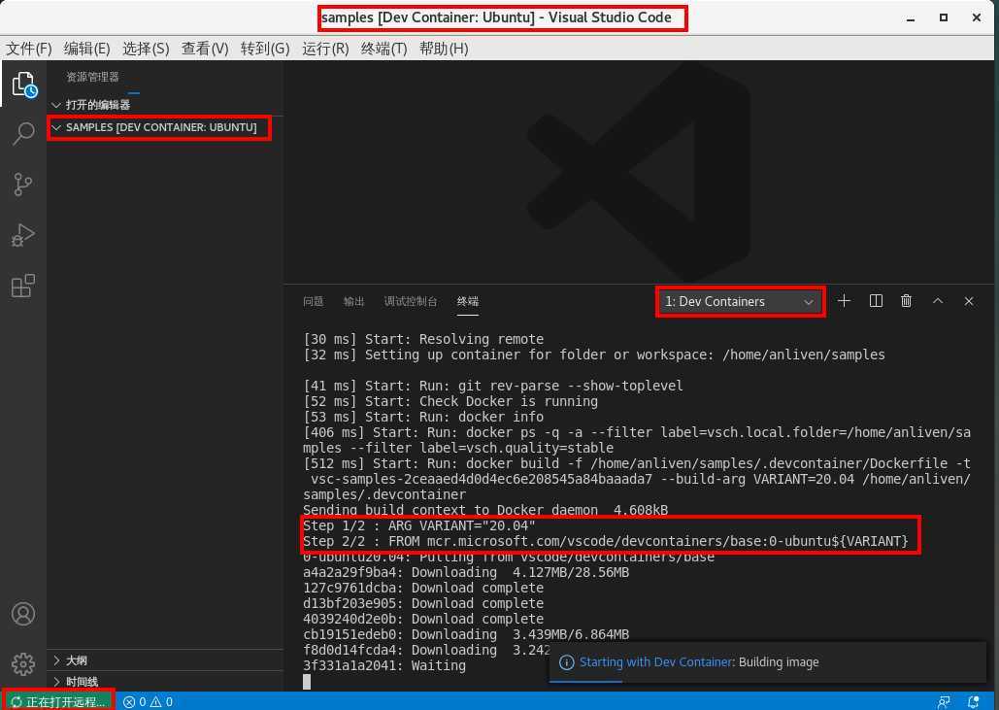
Task: Click the git rev-parse --show-toplevel line
Action: pos(493,386)
